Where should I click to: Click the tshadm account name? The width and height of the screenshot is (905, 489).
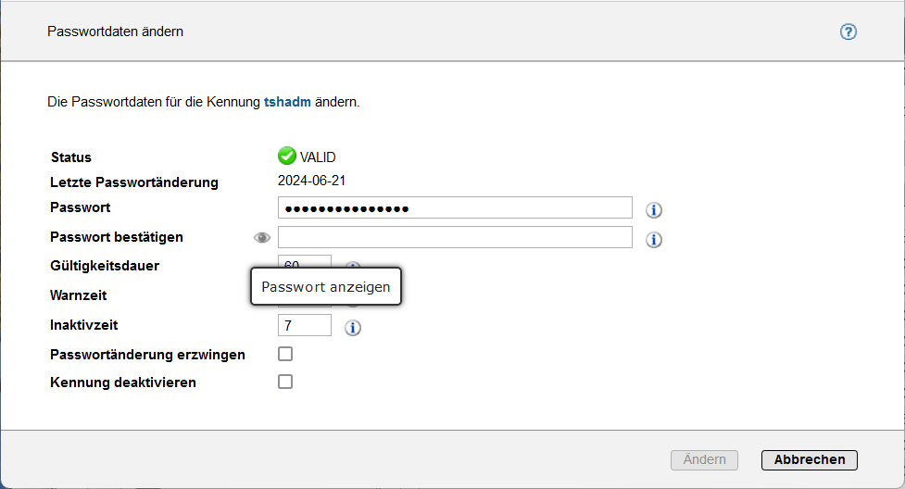pos(287,102)
